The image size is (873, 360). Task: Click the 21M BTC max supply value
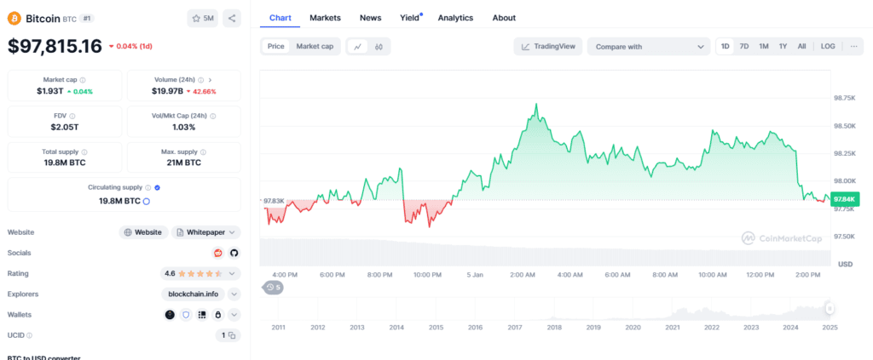point(184,163)
